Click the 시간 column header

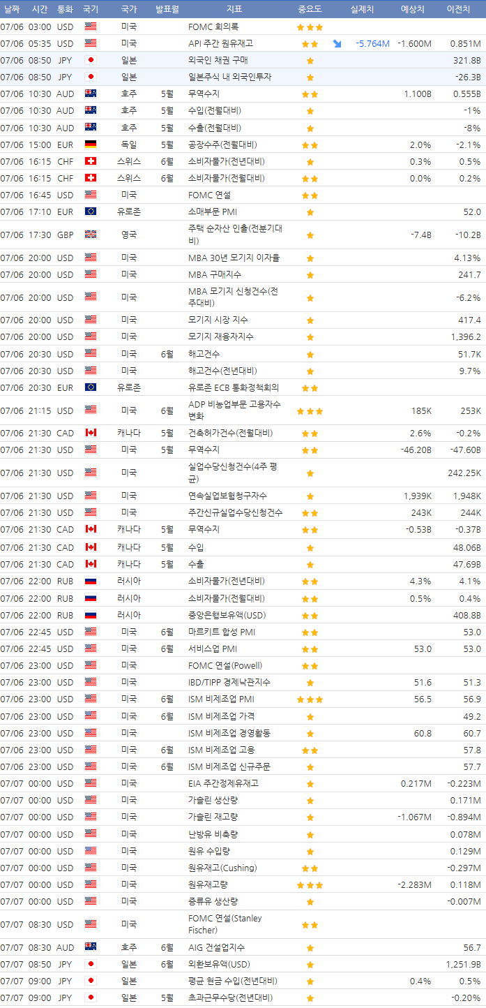coord(40,9)
